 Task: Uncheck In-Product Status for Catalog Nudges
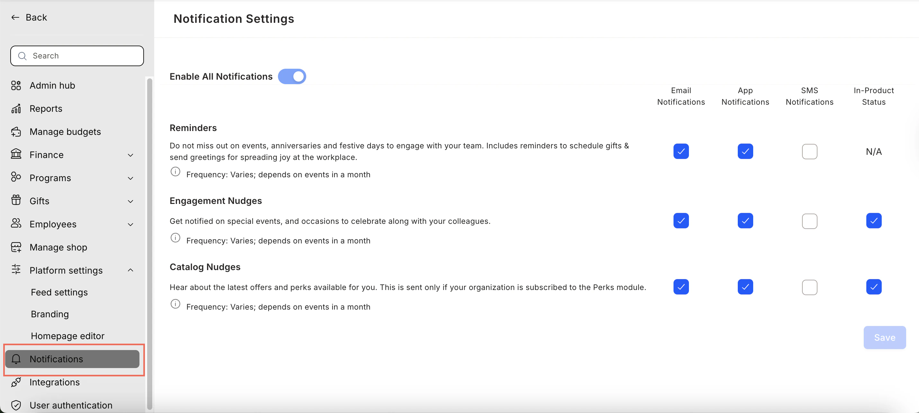coord(873,287)
